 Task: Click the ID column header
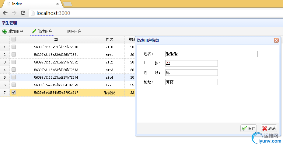point(56,39)
